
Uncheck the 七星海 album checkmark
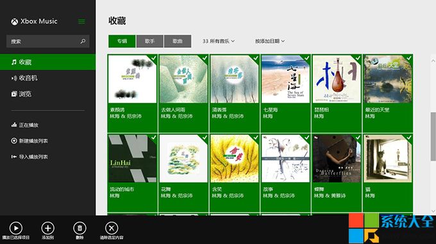pos(306,58)
